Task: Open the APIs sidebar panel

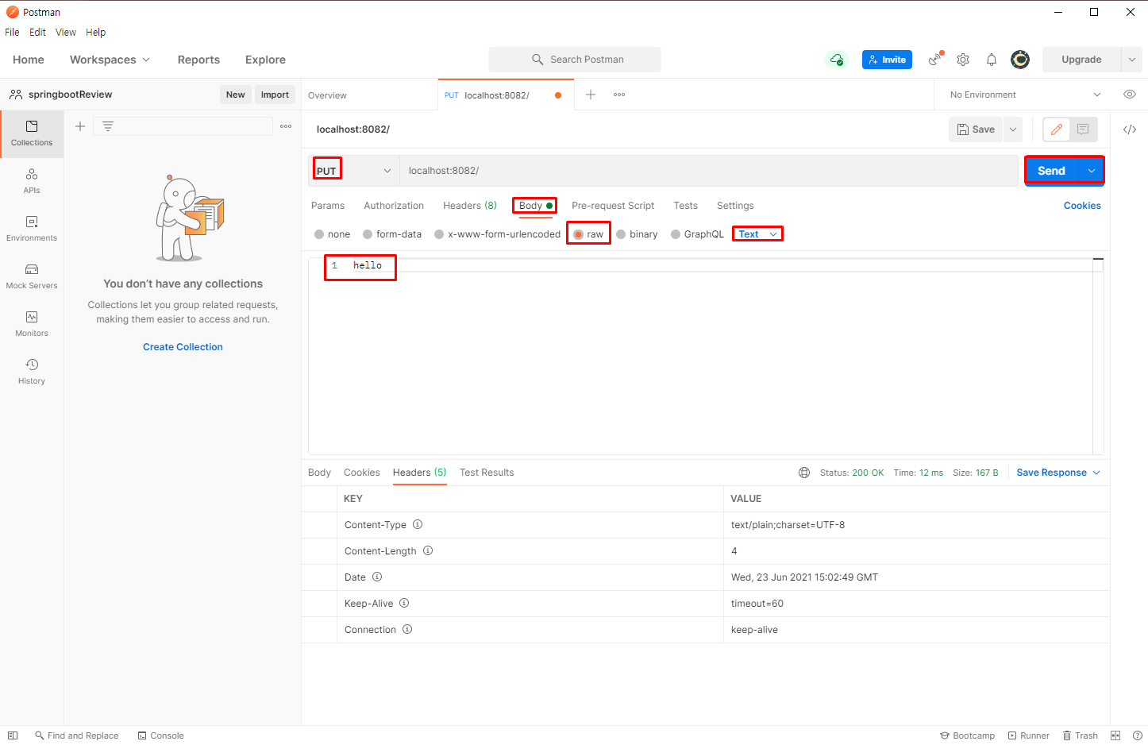Action: click(x=32, y=181)
